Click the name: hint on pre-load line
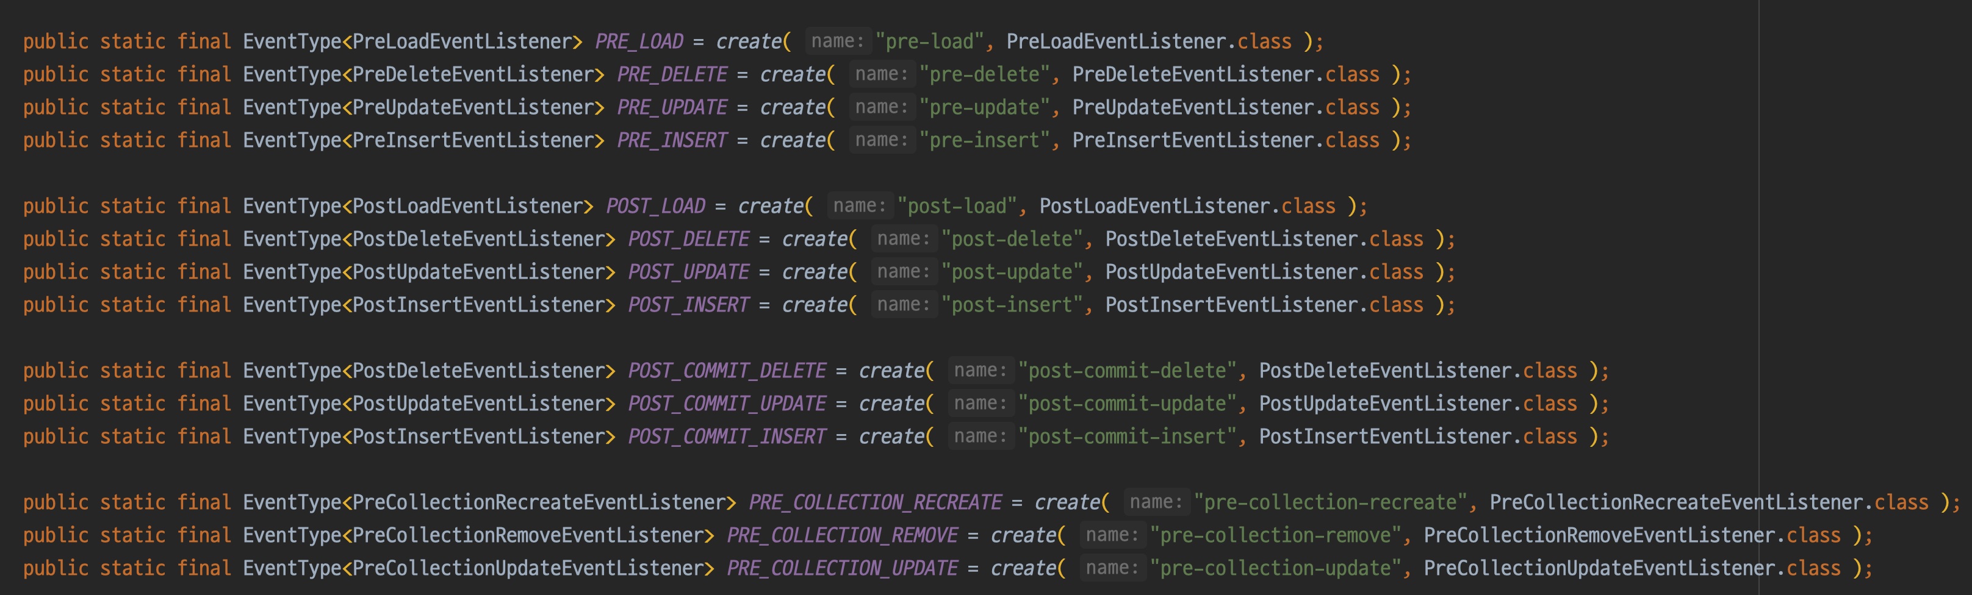The image size is (1972, 595). [838, 41]
